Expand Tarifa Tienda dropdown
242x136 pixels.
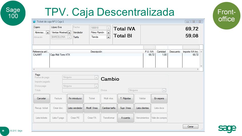coord(108,37)
